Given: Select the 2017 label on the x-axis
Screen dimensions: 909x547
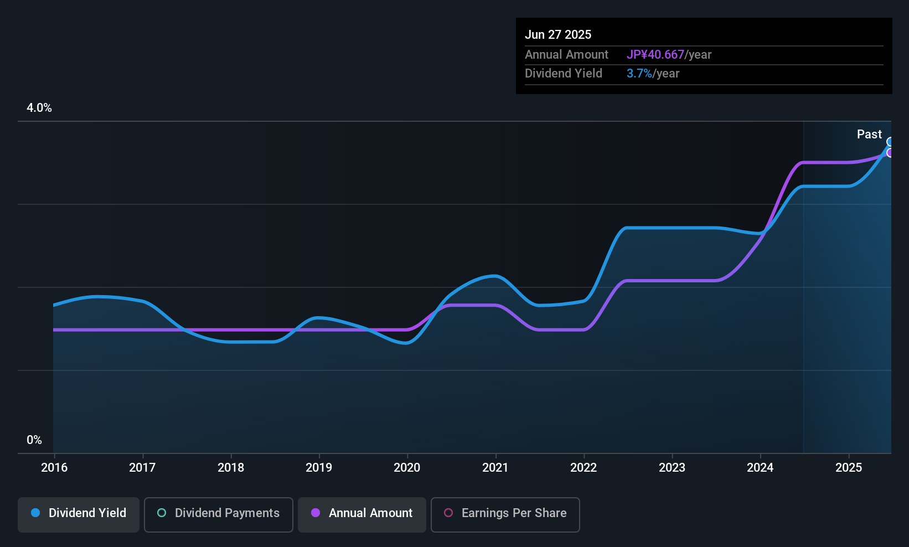Looking at the screenshot, I should 142,468.
